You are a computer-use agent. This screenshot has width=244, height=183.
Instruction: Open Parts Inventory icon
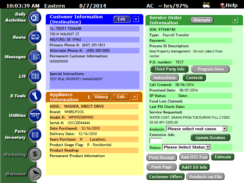coord(35,135)
